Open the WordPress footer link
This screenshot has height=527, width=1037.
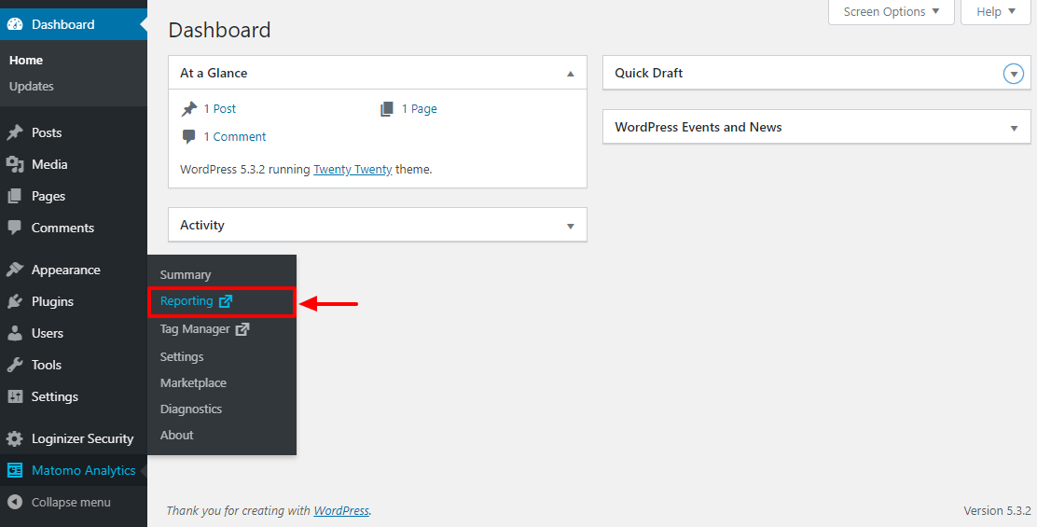tap(341, 510)
